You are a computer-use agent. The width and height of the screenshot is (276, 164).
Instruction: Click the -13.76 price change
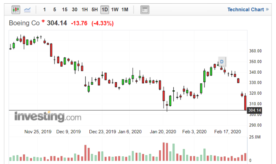point(79,23)
